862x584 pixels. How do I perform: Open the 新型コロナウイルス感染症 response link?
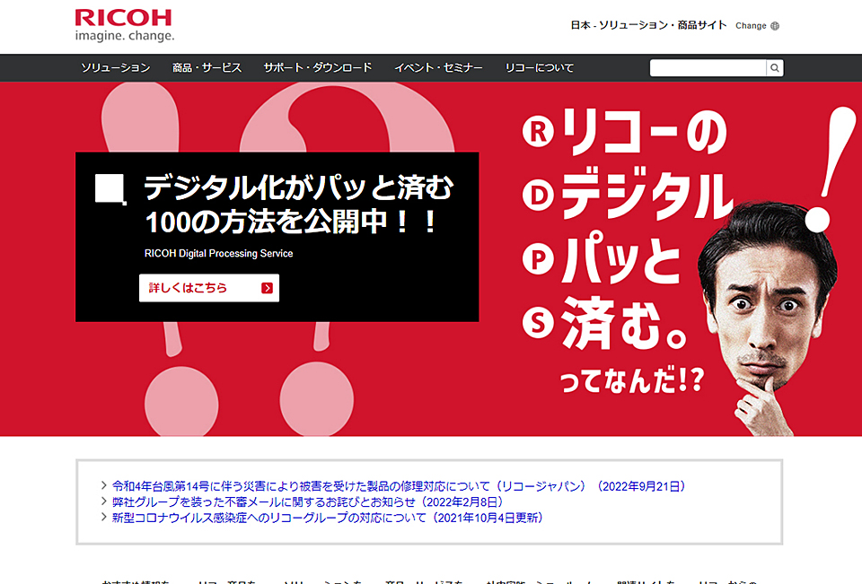(x=328, y=518)
